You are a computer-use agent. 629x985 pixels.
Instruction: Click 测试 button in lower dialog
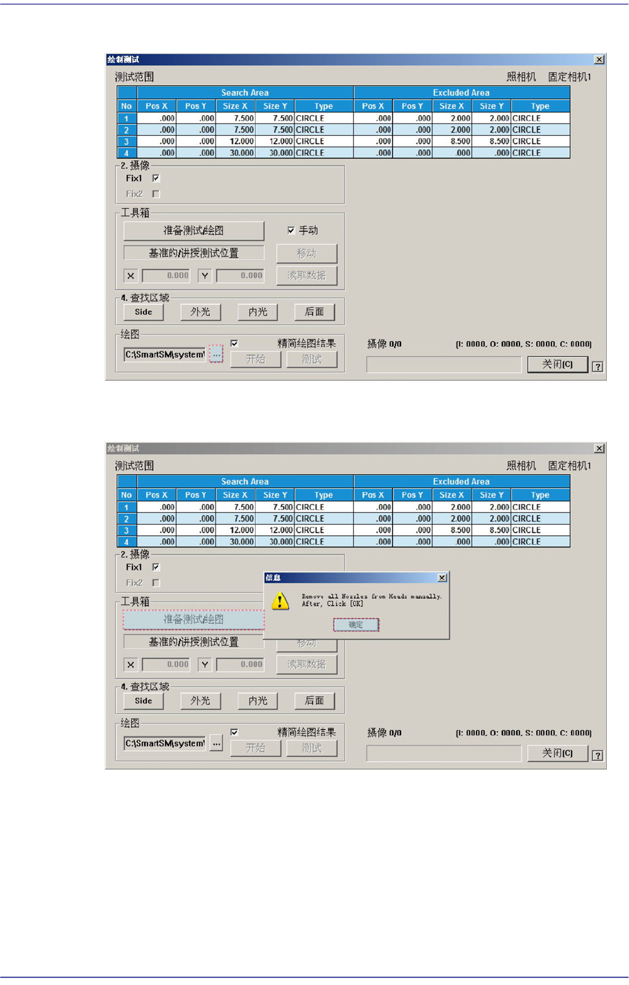coord(312,748)
